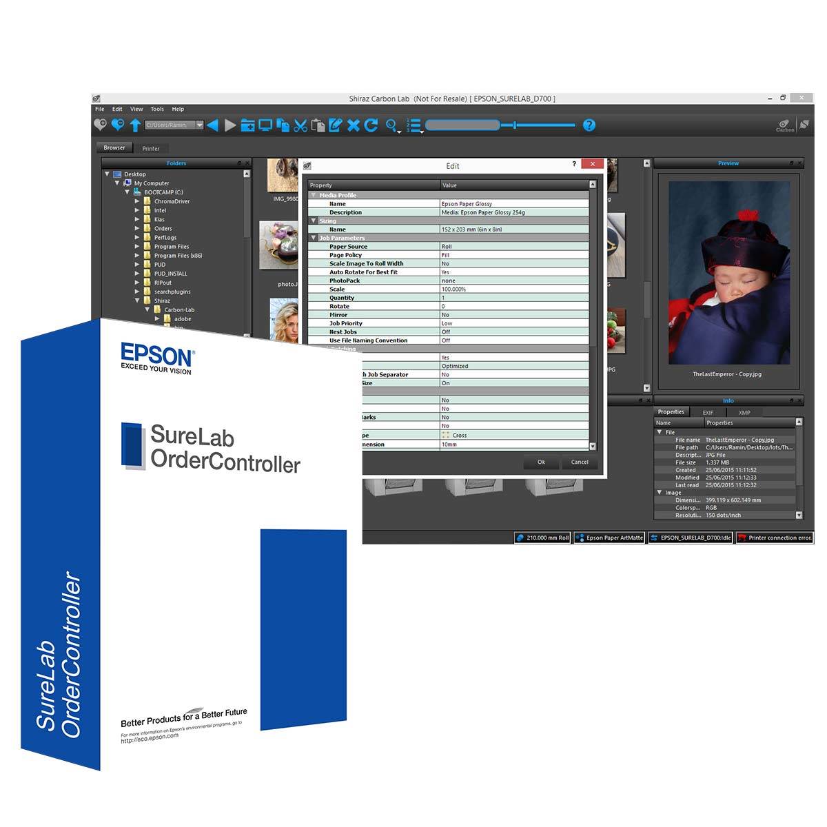Click the Sizing value 152 x 203 mm
This screenshot has width=827, height=827.
[515, 229]
